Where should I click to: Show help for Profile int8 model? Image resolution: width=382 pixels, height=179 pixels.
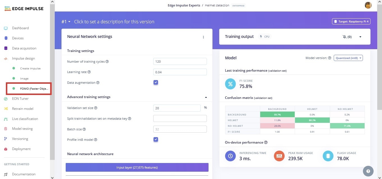click(x=95, y=140)
